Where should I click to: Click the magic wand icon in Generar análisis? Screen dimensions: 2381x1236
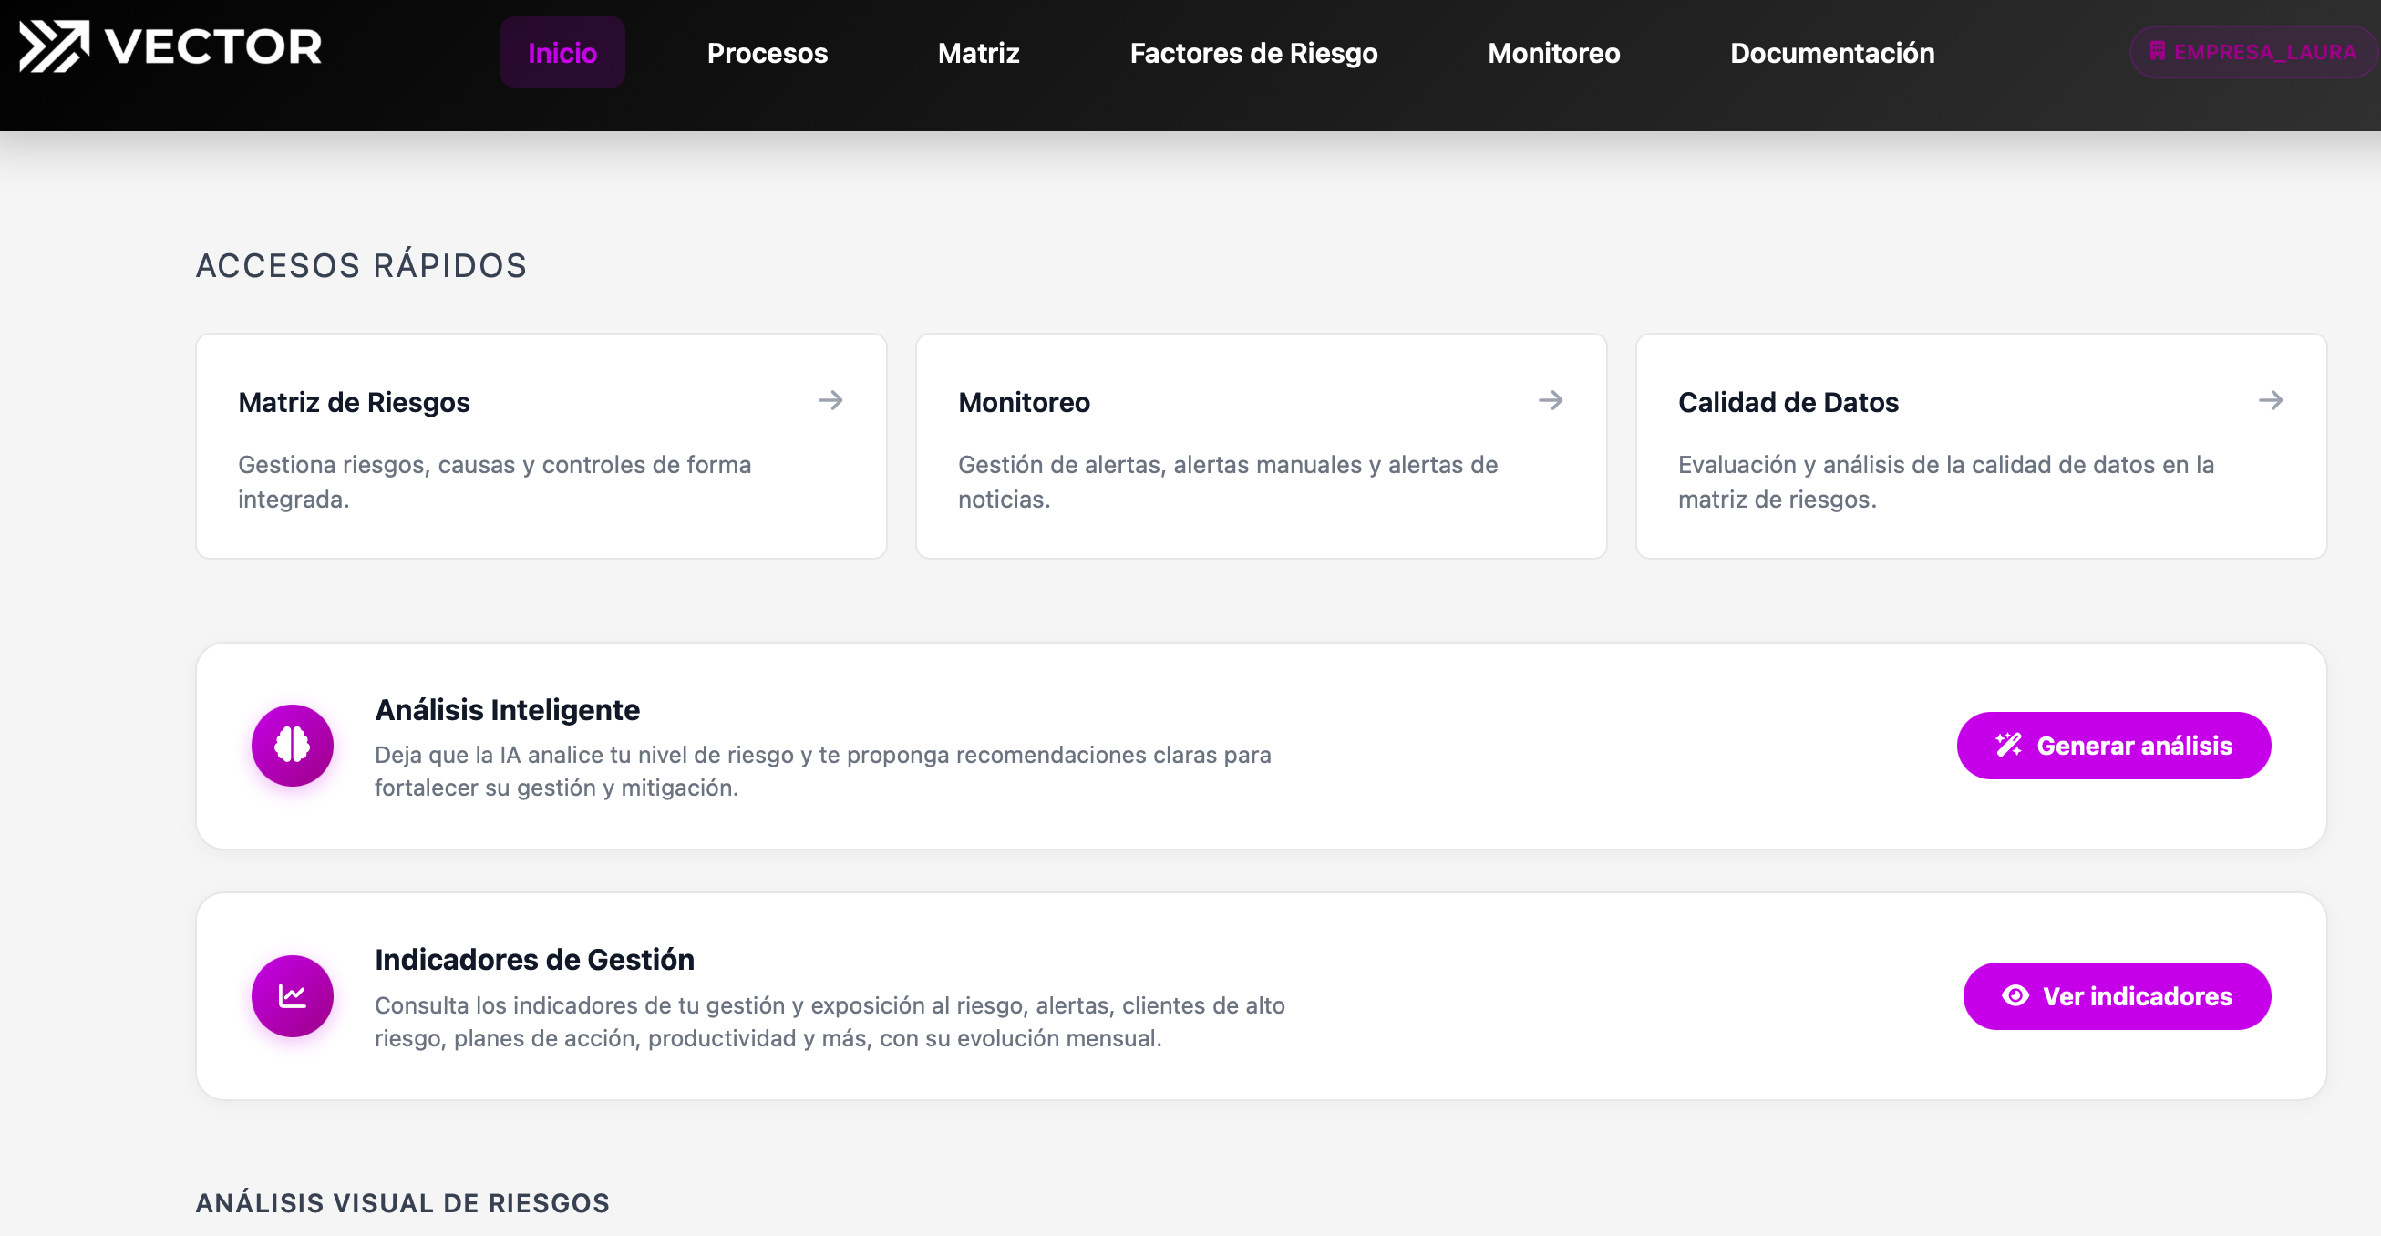(2007, 745)
